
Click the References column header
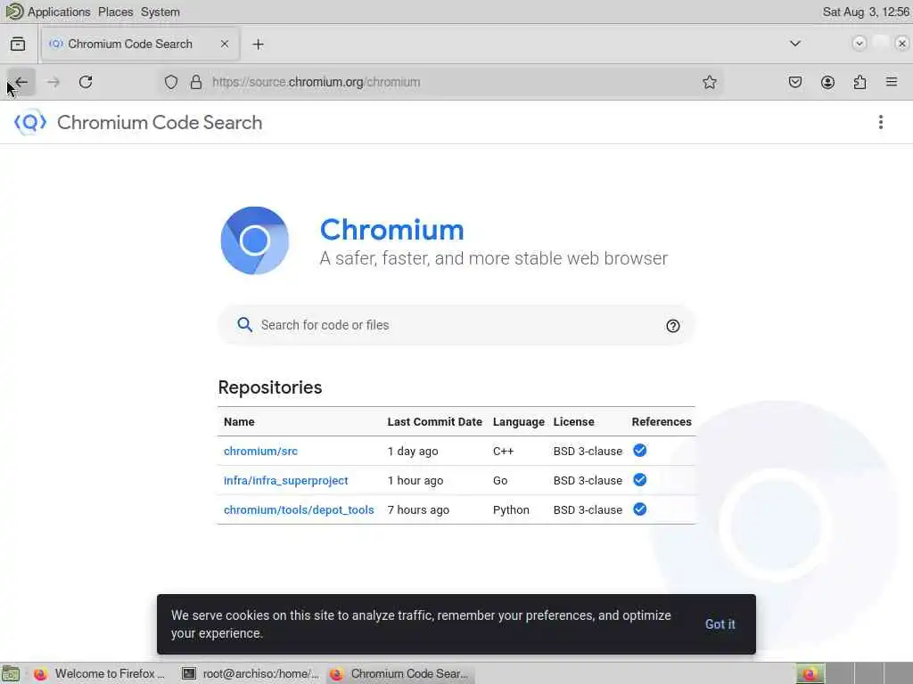click(662, 421)
